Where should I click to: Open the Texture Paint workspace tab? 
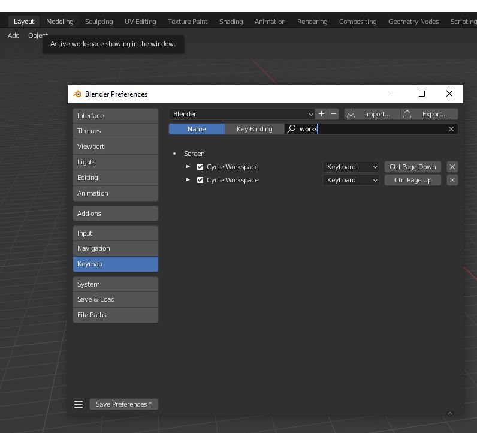188,22
